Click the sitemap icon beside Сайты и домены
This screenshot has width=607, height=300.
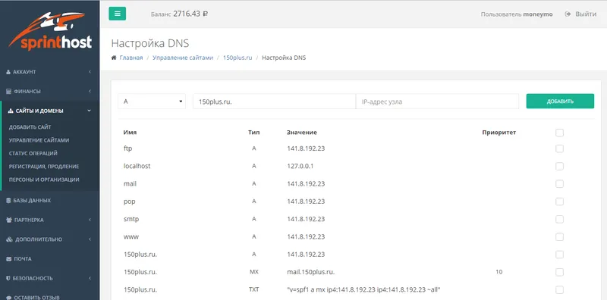[11, 111]
